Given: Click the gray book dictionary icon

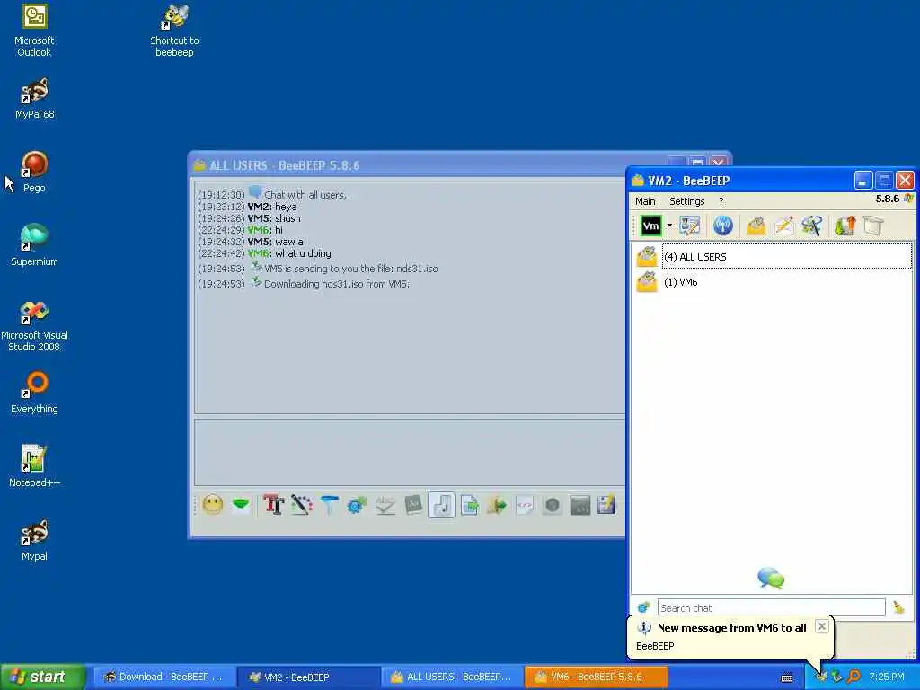Looking at the screenshot, I should tap(413, 505).
